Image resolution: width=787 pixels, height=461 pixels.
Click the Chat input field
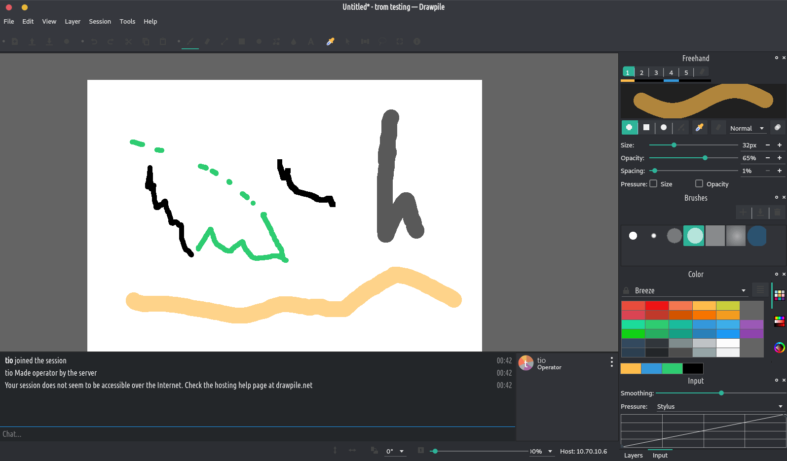257,434
